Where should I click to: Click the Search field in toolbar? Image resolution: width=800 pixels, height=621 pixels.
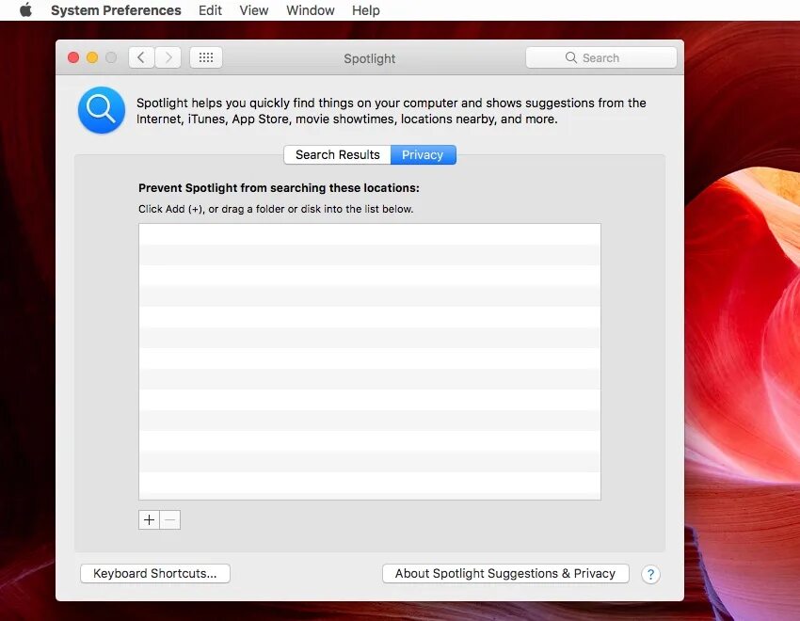(601, 57)
